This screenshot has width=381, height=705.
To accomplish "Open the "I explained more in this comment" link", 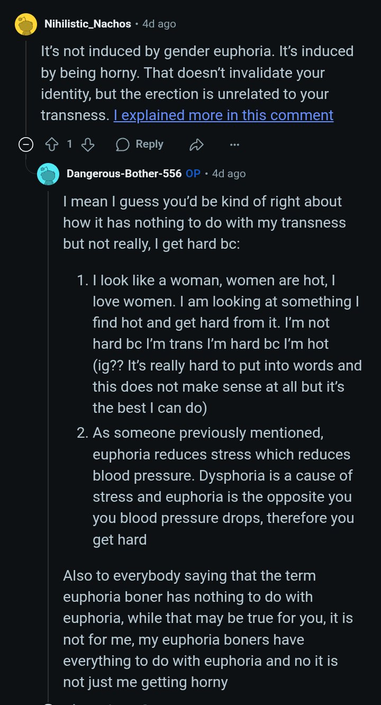I will 223,115.
